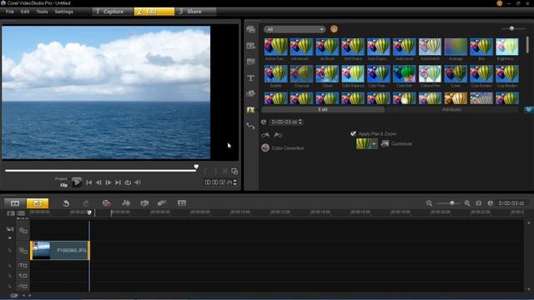
Task: Switch to the Capture step tab
Action: tap(113, 11)
